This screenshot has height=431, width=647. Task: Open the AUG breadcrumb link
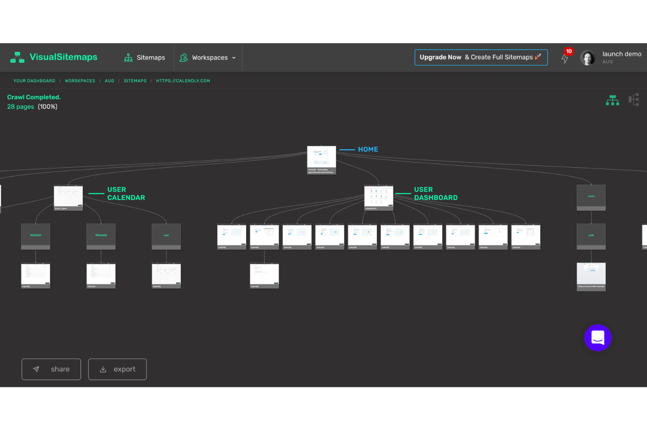tap(109, 81)
